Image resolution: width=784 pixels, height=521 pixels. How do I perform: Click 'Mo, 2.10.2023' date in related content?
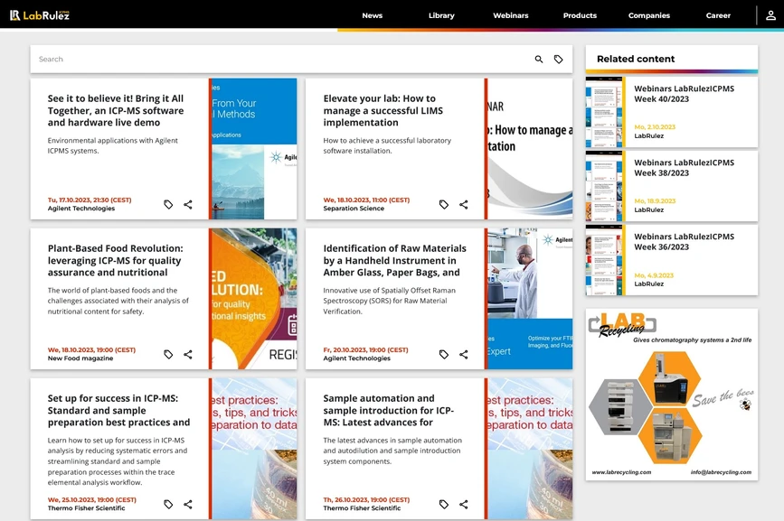655,127
